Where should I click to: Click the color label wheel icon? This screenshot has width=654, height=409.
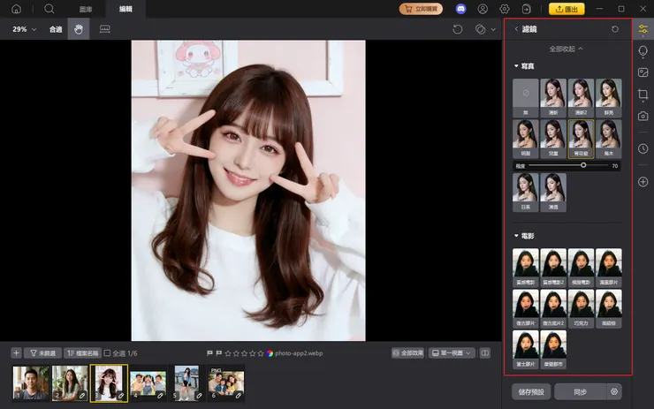click(270, 353)
